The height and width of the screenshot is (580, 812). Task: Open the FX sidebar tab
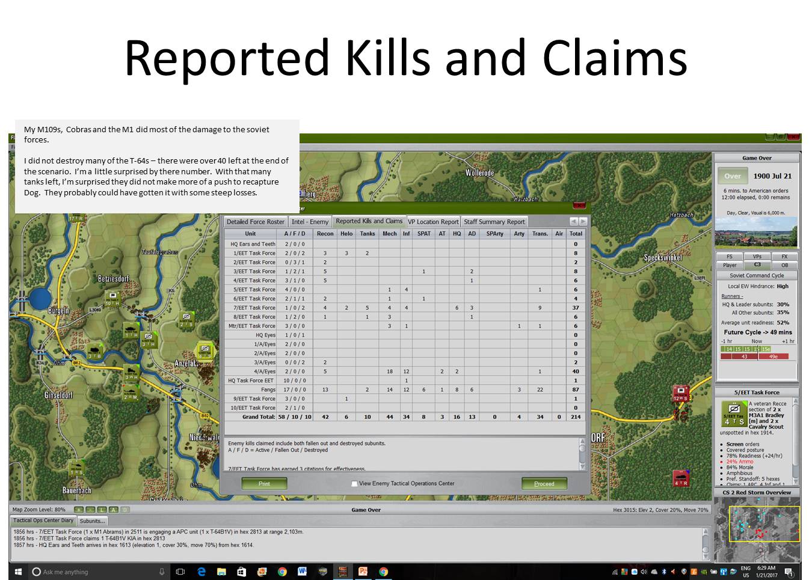(x=784, y=256)
